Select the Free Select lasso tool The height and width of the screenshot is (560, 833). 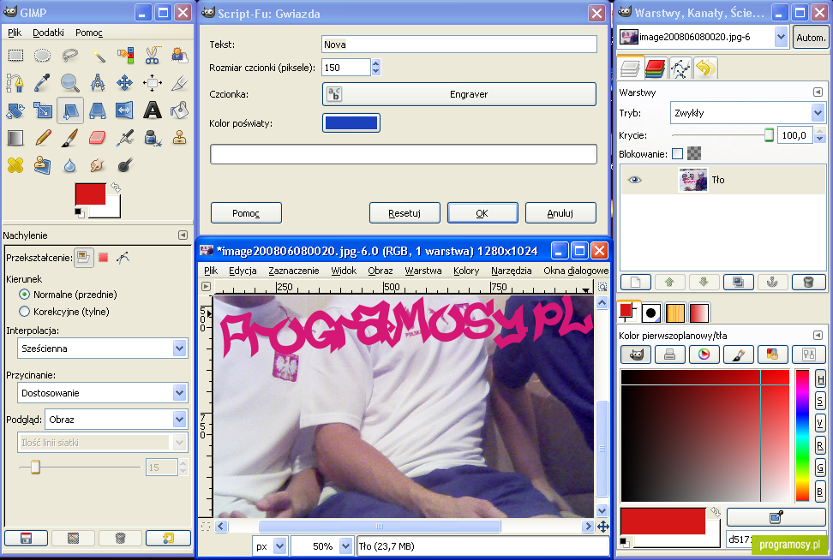pyautogui.click(x=70, y=55)
